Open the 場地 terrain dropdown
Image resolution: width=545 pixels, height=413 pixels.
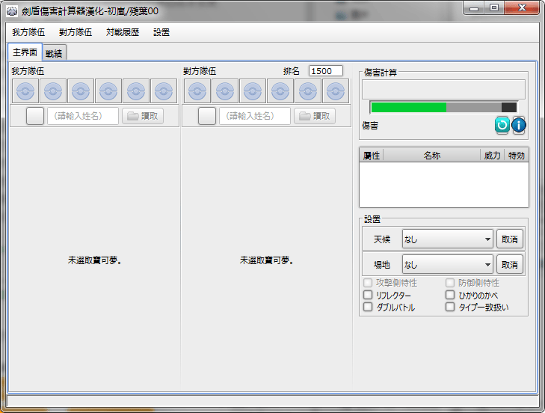pos(447,264)
